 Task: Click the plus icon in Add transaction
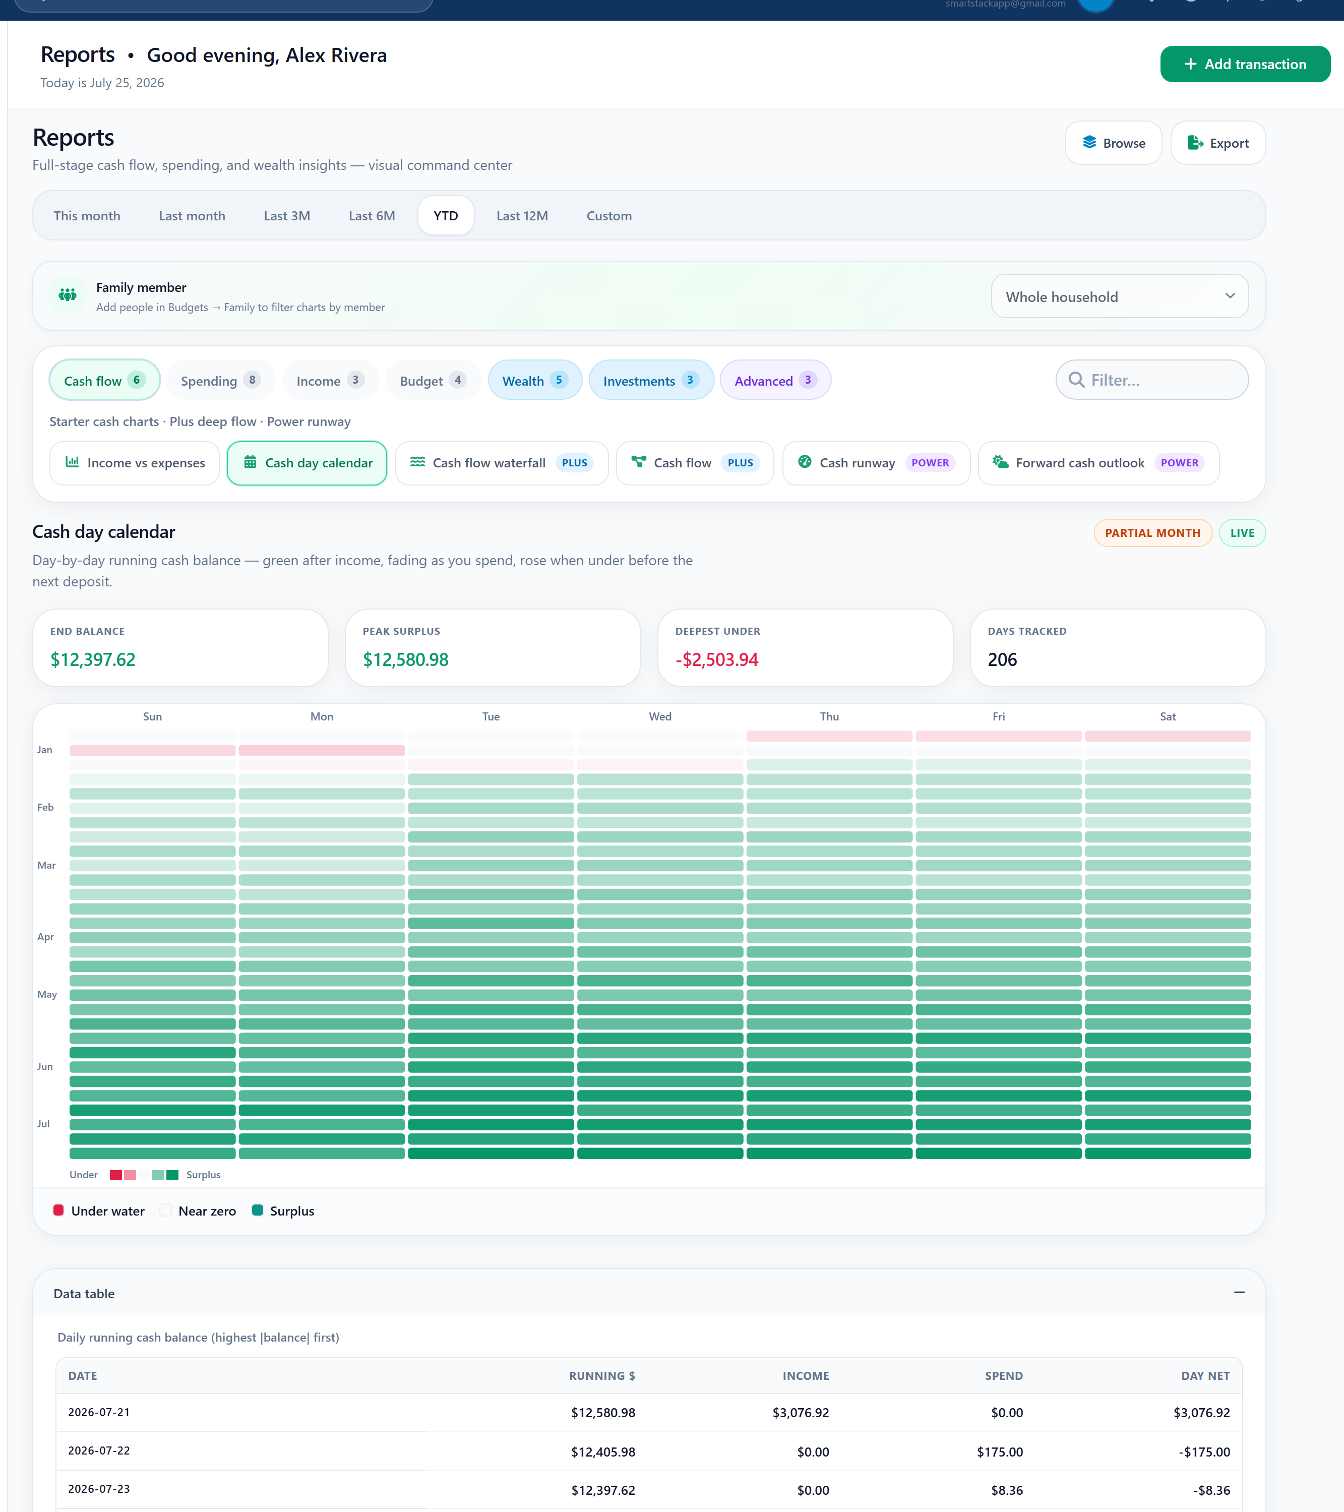(1190, 65)
